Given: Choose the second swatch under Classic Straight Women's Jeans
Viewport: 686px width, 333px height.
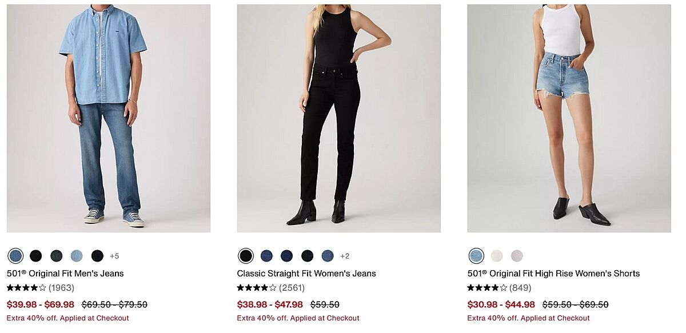Looking at the screenshot, I should [266, 256].
